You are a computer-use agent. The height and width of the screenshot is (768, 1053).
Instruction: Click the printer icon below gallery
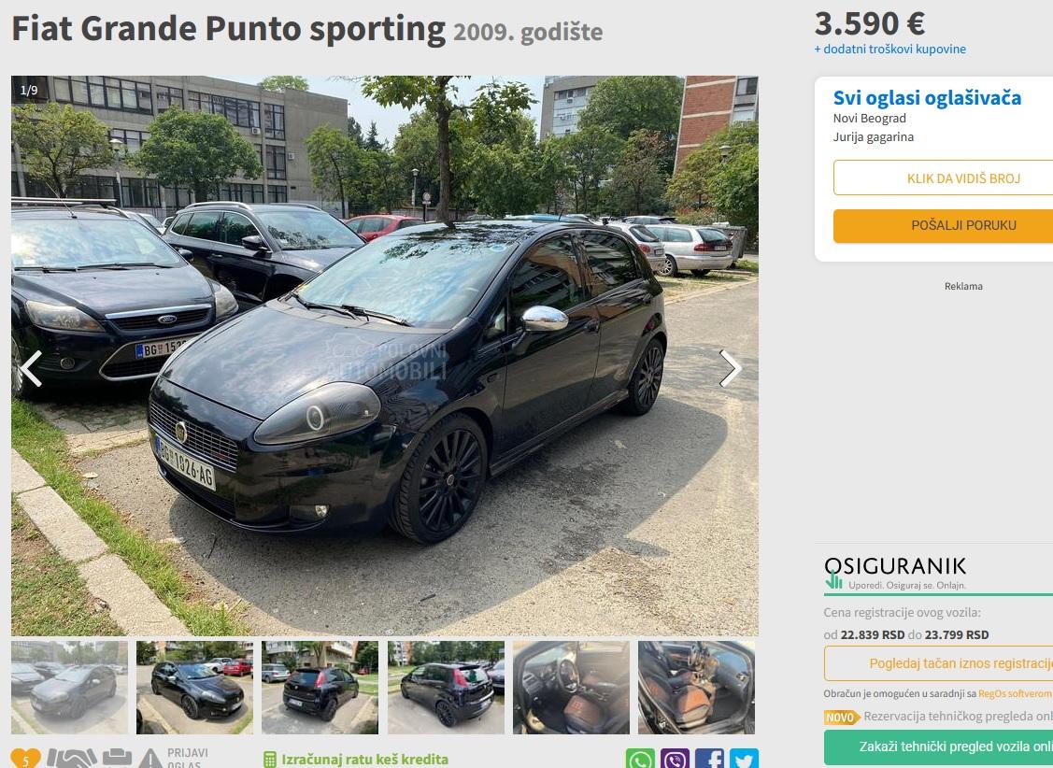[118, 759]
